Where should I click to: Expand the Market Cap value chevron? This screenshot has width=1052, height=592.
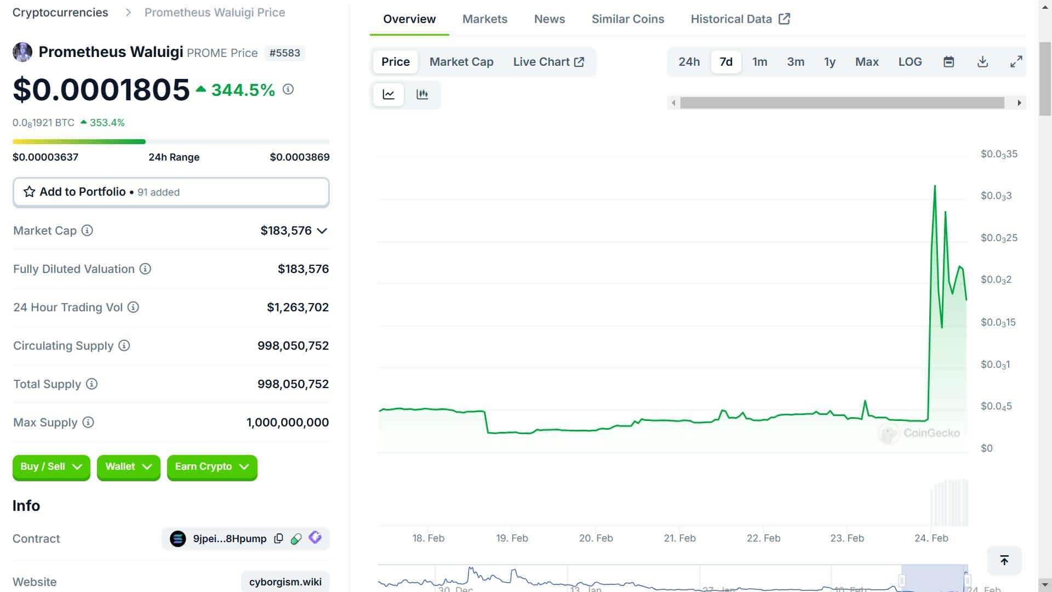322,231
